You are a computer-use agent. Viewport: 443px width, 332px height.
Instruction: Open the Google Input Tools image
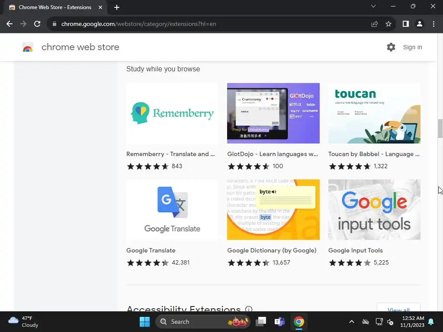[x=374, y=210]
